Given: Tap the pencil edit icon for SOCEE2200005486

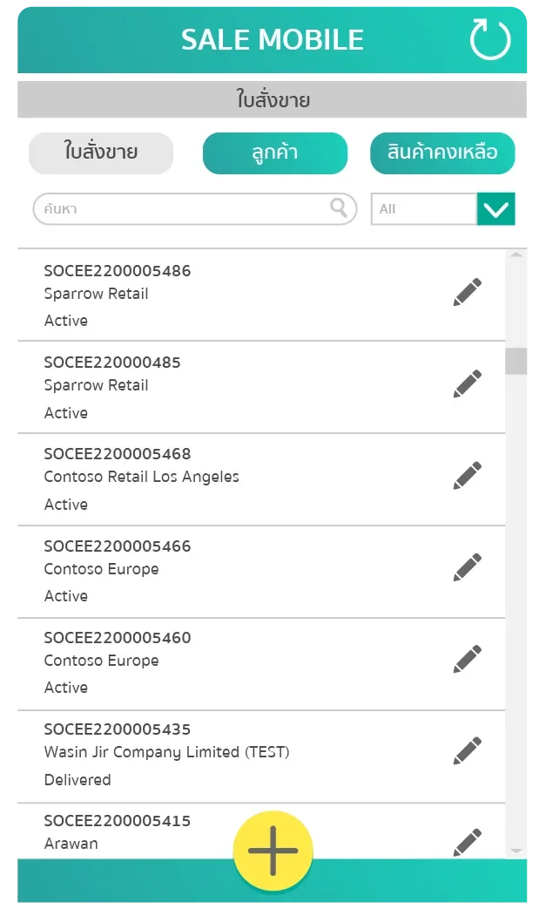Looking at the screenshot, I should [467, 291].
